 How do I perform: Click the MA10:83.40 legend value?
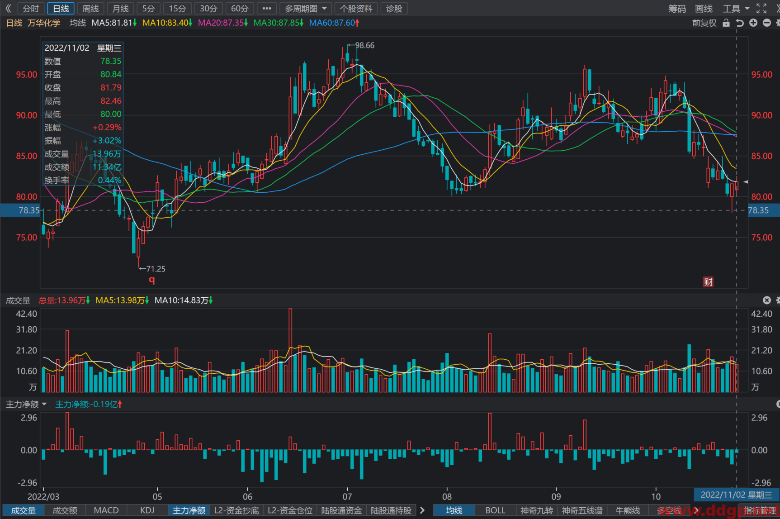tap(167, 23)
